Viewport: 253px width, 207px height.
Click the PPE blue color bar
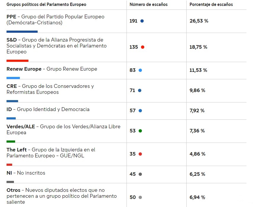coord(22,31)
